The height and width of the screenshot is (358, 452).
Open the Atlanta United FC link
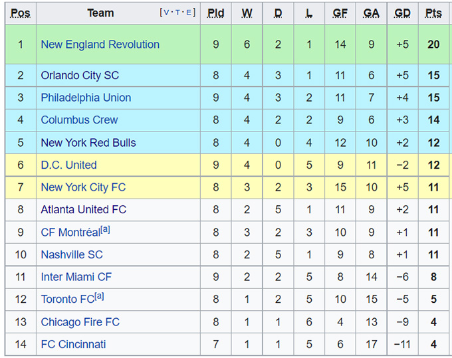(x=83, y=210)
